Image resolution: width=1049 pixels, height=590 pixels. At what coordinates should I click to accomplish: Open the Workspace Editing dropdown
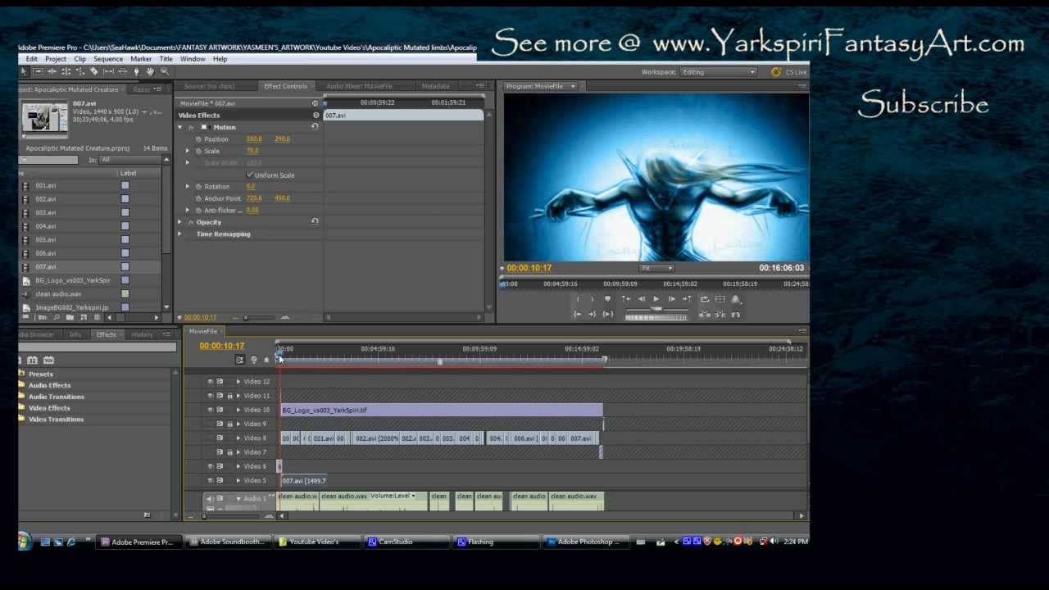tap(718, 72)
